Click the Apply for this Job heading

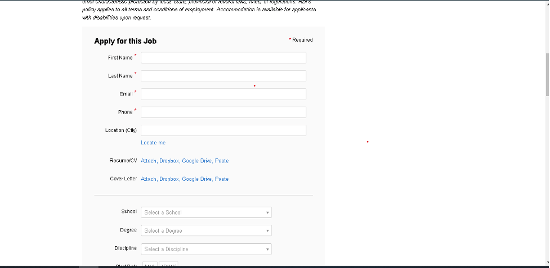pos(125,41)
